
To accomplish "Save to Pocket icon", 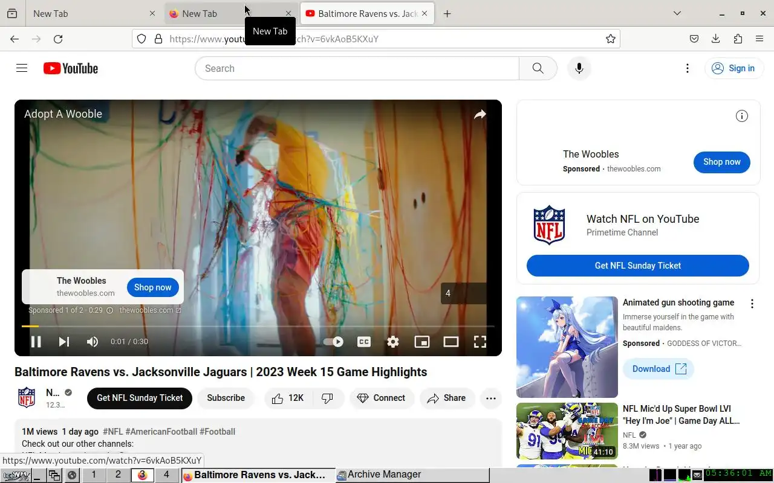I will 694,39.
